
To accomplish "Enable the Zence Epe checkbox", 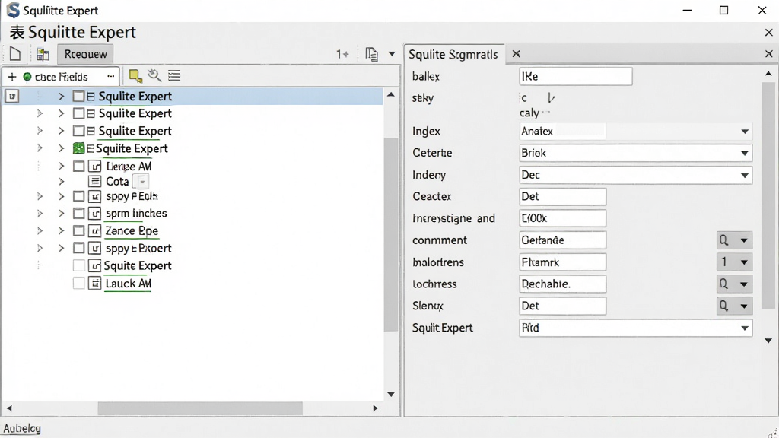I will (x=78, y=231).
